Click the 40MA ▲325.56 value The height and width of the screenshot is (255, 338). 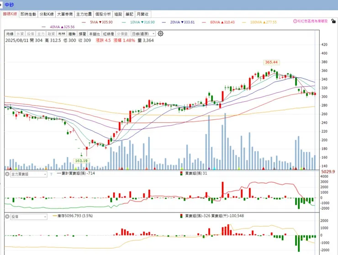click(62, 27)
